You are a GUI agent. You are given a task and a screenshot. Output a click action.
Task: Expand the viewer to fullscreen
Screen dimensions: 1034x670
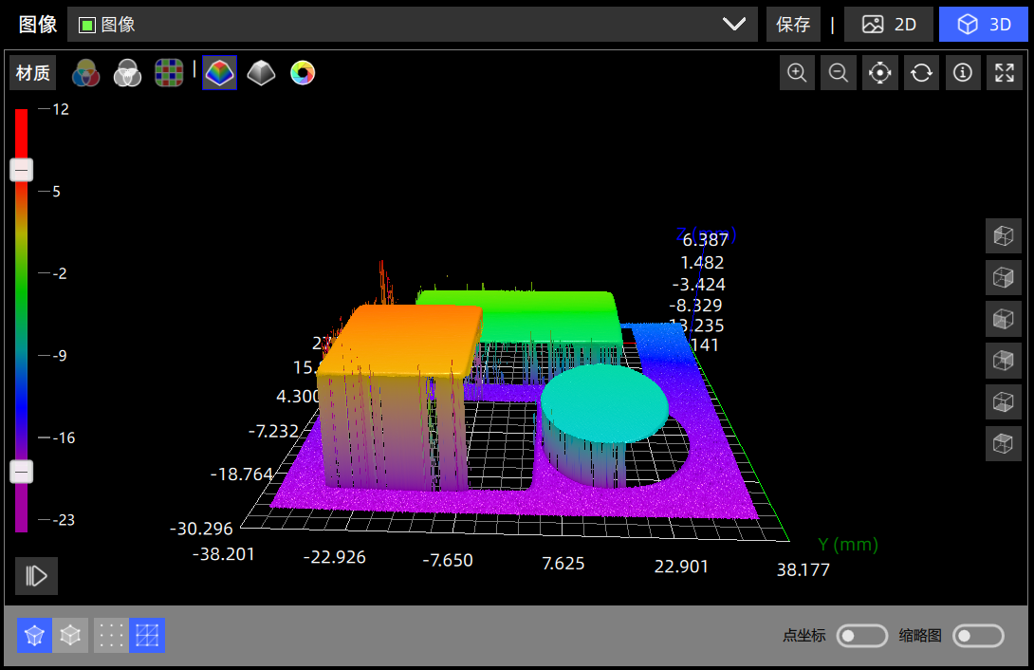(1005, 72)
